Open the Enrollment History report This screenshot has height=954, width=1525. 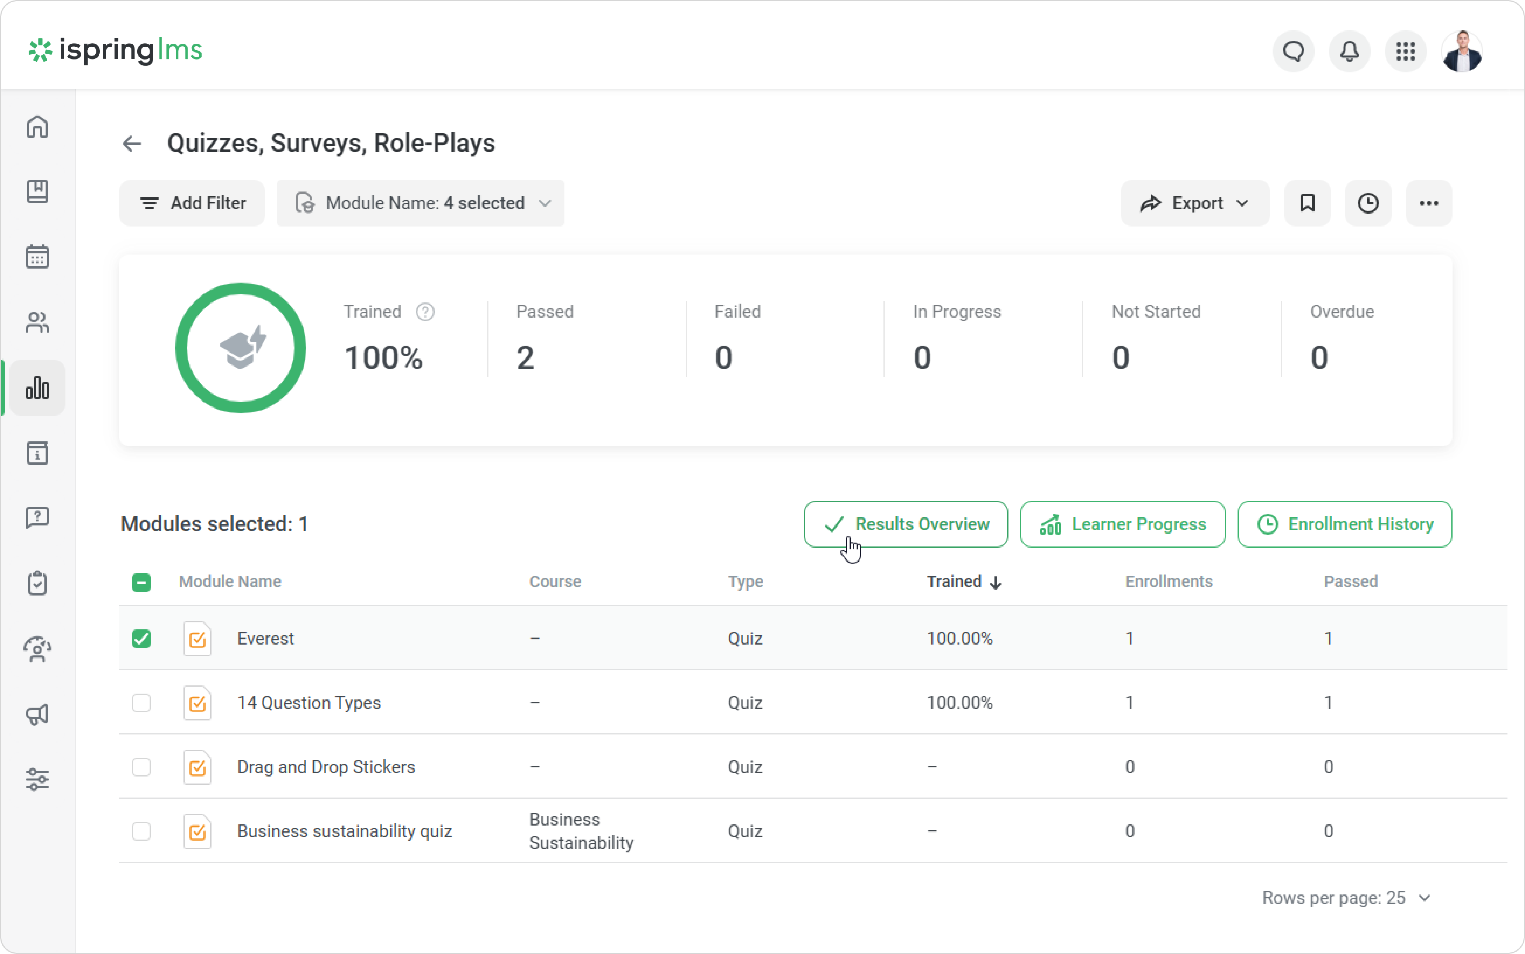(x=1344, y=524)
